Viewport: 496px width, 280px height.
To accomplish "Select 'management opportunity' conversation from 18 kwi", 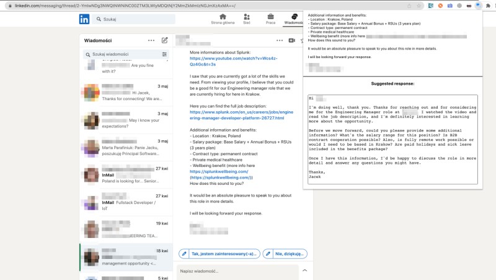I will pyautogui.click(x=126, y=257).
